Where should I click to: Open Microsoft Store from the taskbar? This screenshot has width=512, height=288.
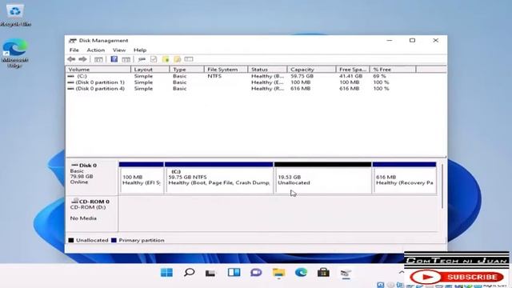pyautogui.click(x=323, y=272)
